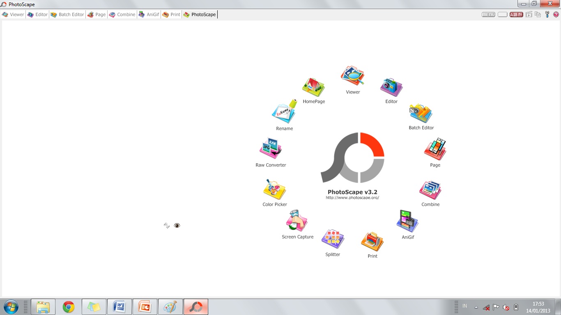This screenshot has width=561, height=315.
Task: Open PowerPoint from taskbar
Action: coord(145,307)
